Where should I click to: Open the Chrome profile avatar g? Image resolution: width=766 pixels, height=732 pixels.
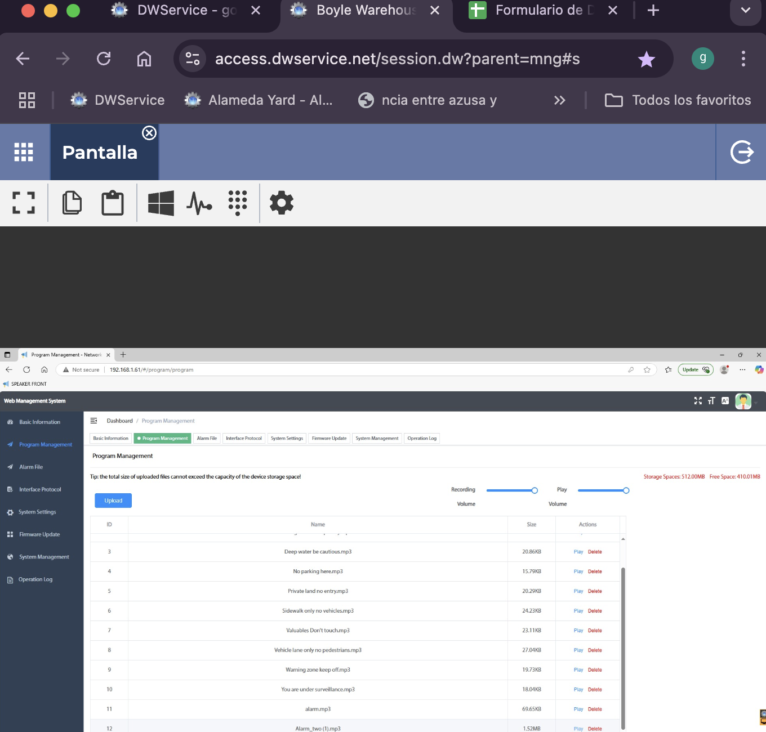tap(702, 59)
